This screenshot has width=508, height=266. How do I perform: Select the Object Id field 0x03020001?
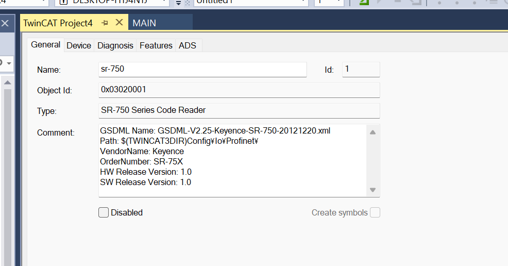click(239, 90)
